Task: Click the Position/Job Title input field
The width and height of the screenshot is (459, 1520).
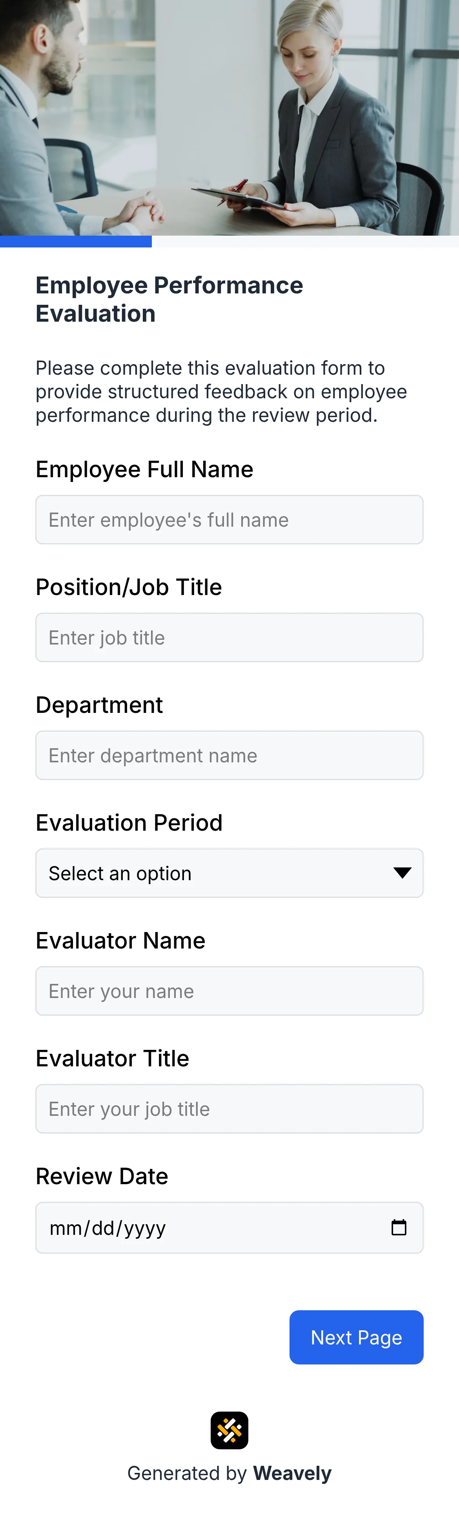Action: pyautogui.click(x=230, y=637)
